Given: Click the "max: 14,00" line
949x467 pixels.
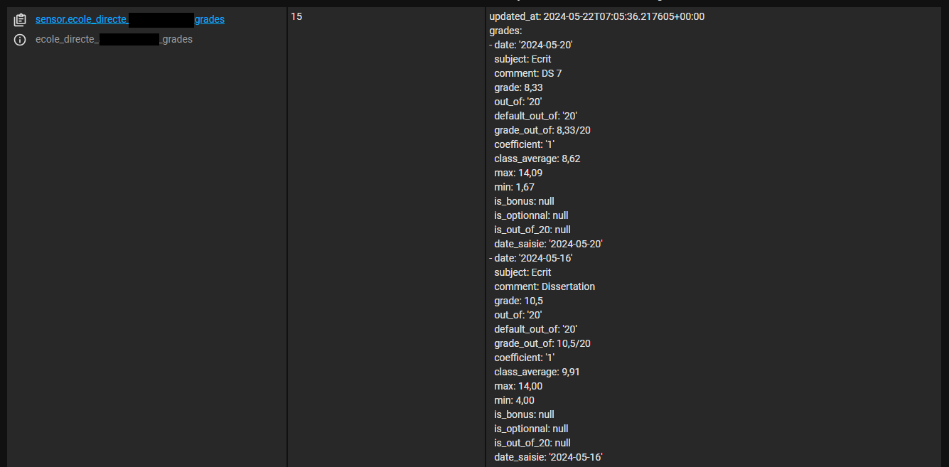Looking at the screenshot, I should [x=518, y=386].
